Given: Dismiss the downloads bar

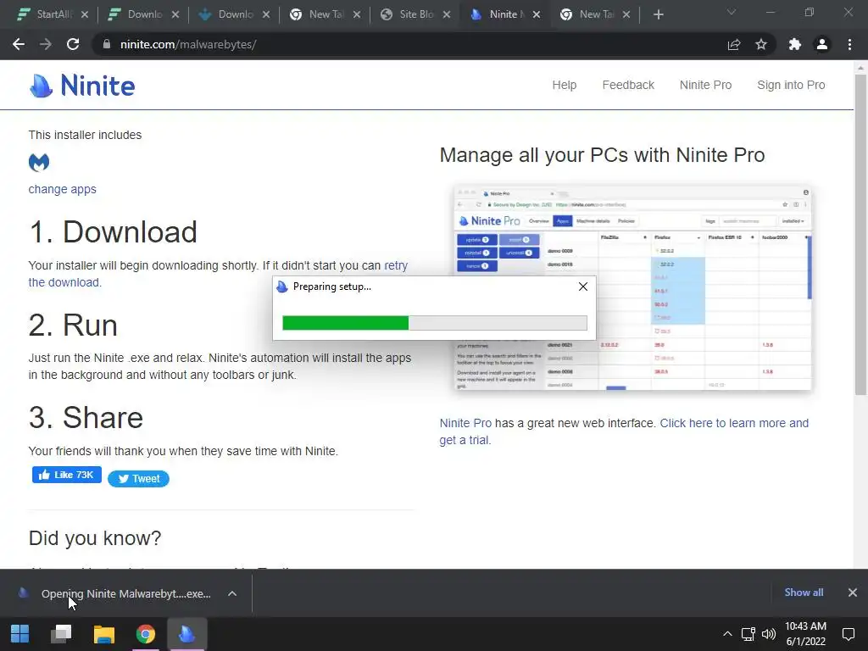Looking at the screenshot, I should pos(853,593).
